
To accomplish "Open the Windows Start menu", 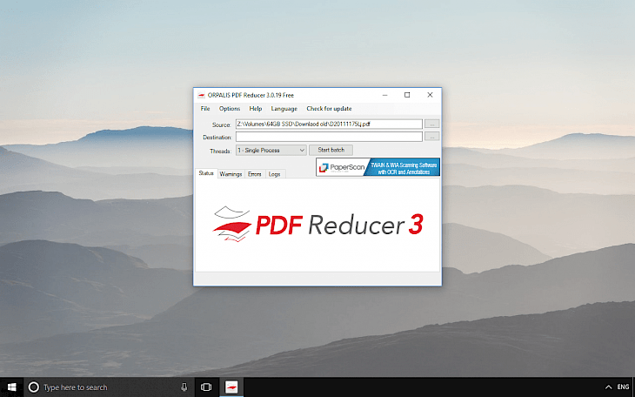I will (x=12, y=387).
